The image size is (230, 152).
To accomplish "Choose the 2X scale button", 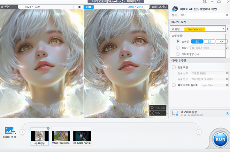I will [197, 41].
